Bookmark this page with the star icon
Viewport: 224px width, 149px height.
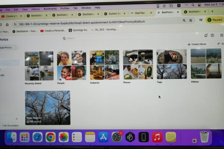pyautogui.click(x=191, y=20)
